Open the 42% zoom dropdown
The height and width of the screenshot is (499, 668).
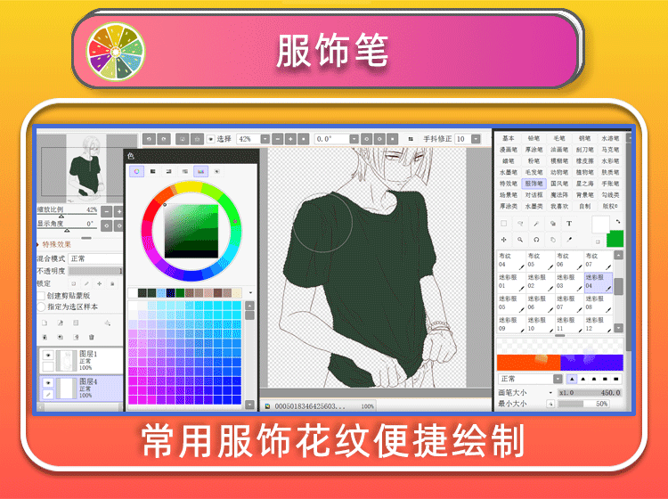click(265, 139)
